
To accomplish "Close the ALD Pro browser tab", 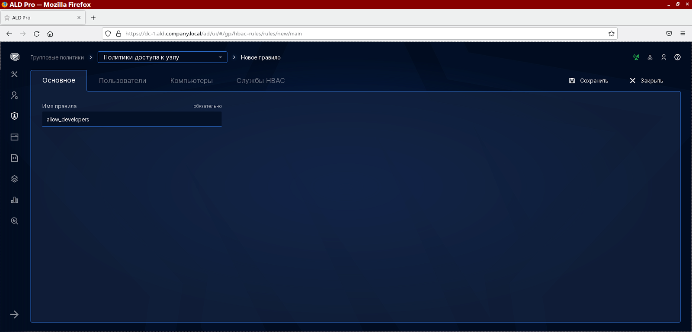I will click(x=79, y=18).
